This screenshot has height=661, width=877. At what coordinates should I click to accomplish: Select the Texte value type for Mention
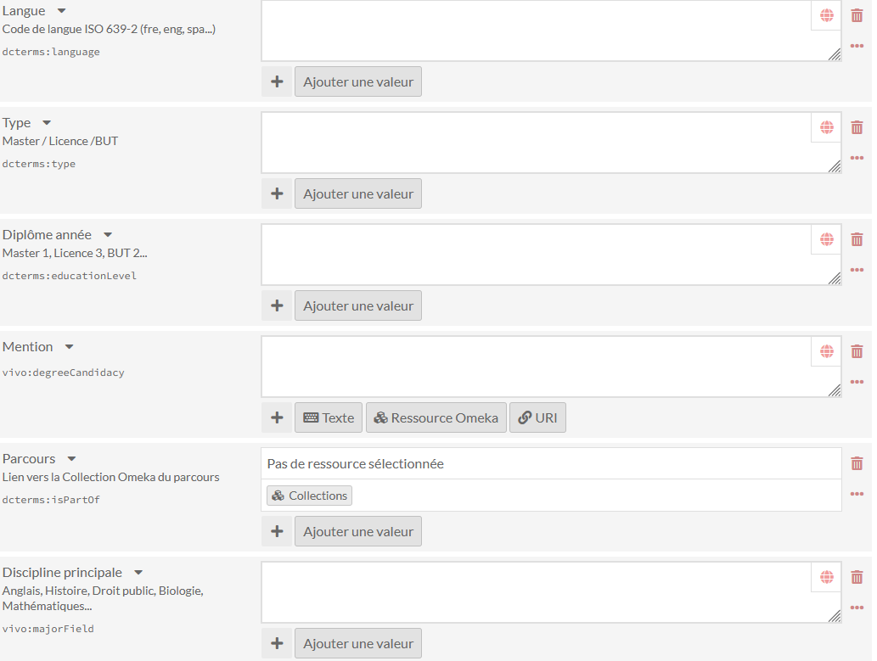click(x=329, y=417)
